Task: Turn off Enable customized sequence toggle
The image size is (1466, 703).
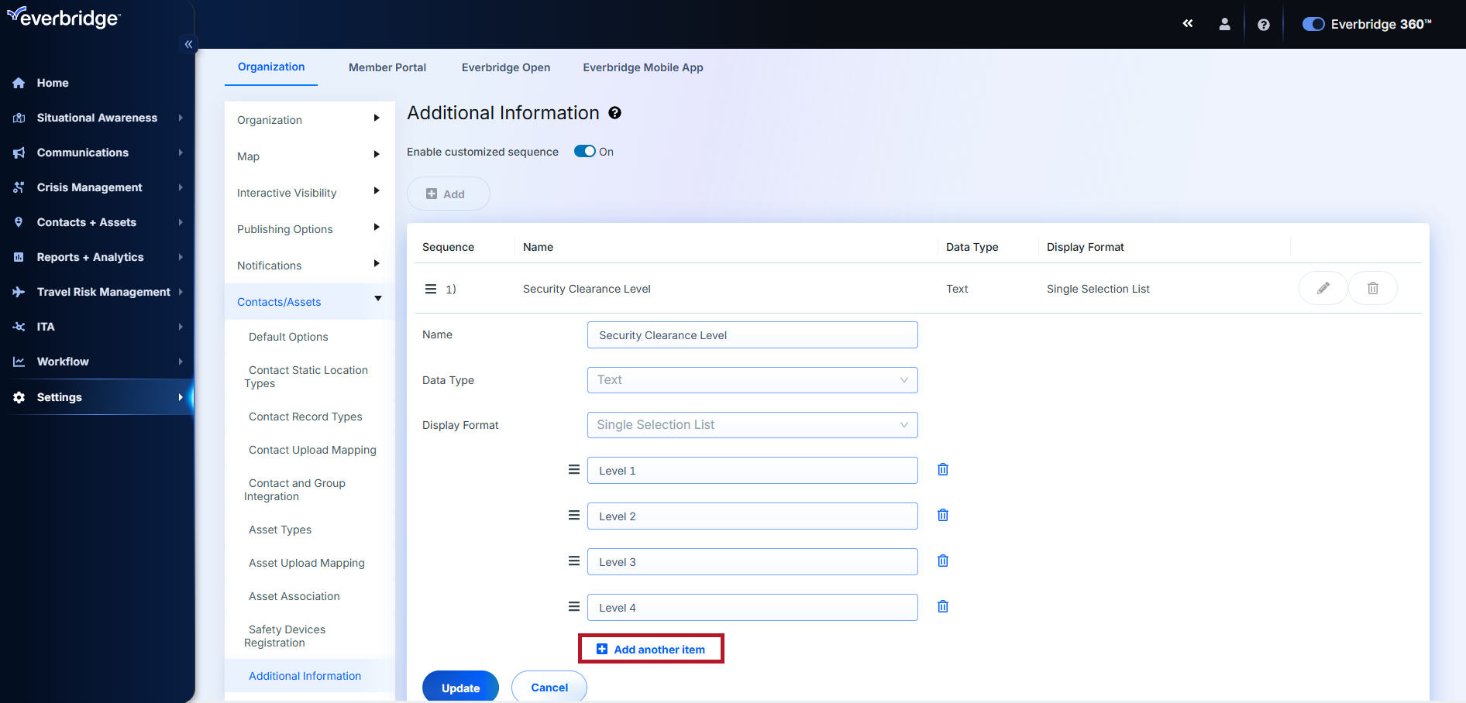Action: tap(584, 152)
